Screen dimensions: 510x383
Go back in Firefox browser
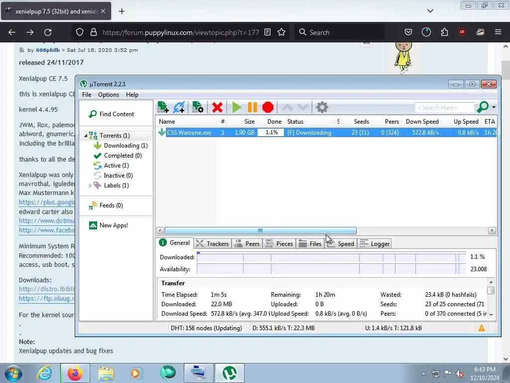[12, 32]
